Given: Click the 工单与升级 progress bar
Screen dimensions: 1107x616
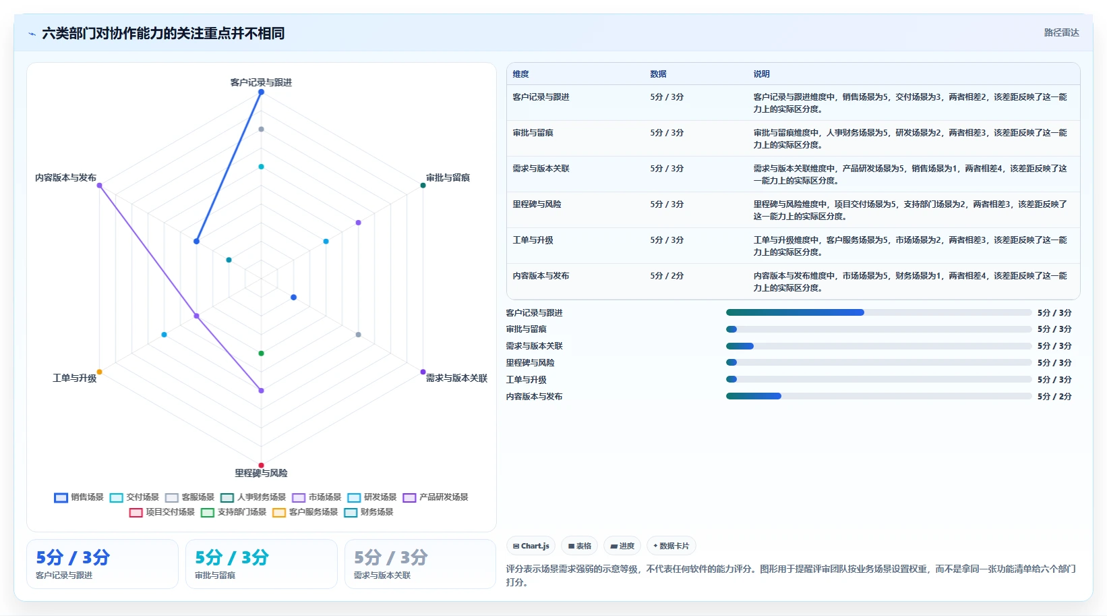Looking at the screenshot, I should coord(879,379).
